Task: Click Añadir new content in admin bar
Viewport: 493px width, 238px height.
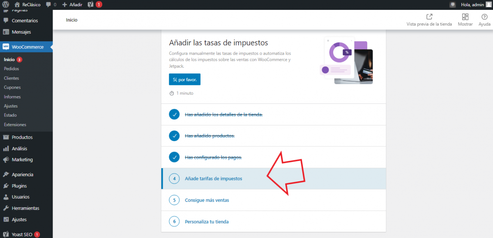Action: coord(72,5)
